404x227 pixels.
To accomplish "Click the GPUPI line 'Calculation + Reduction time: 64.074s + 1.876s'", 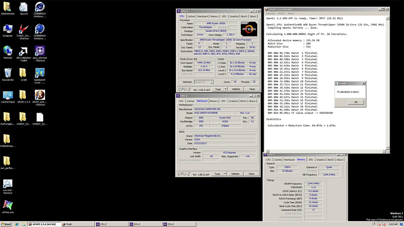I will [301, 126].
